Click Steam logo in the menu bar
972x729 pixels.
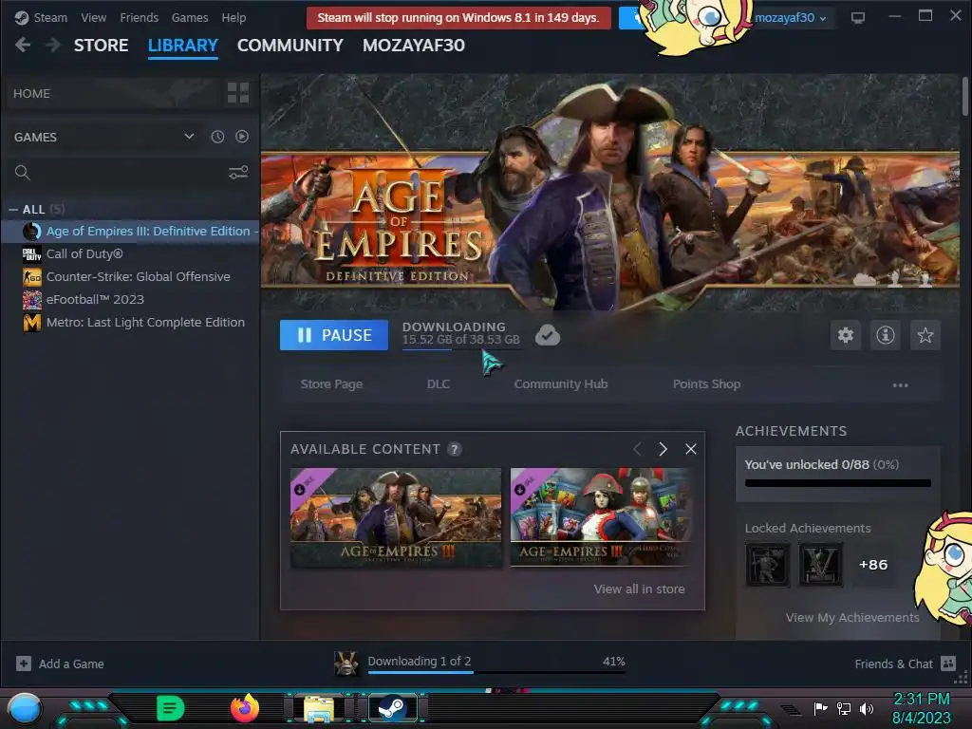[22, 17]
